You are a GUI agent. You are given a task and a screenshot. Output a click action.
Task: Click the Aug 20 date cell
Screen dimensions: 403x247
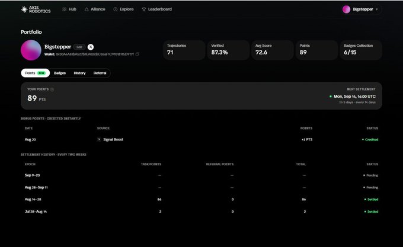pos(30,139)
